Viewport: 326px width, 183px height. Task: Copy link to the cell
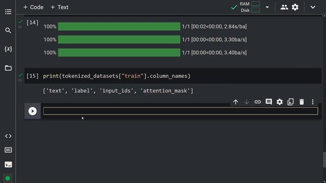[258, 102]
